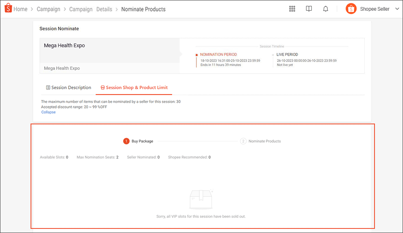Open the seller education book icon
This screenshot has width=403, height=233.
point(309,9)
